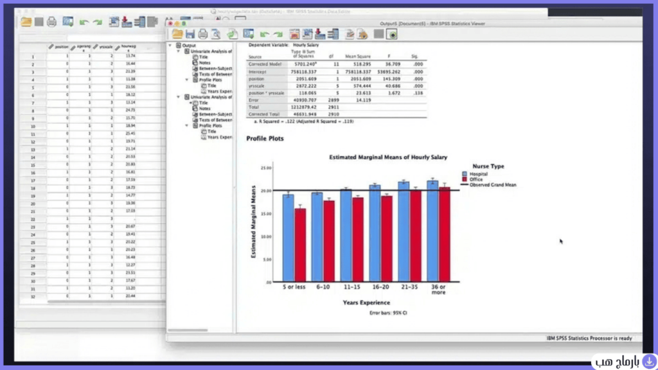
Task: Click Go to Case icon in Viewer toolbar
Action: click(308, 35)
